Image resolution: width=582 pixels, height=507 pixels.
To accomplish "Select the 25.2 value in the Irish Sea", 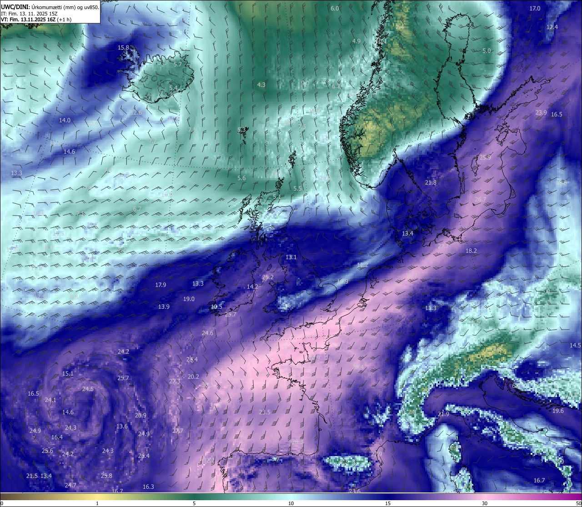I will [268, 277].
